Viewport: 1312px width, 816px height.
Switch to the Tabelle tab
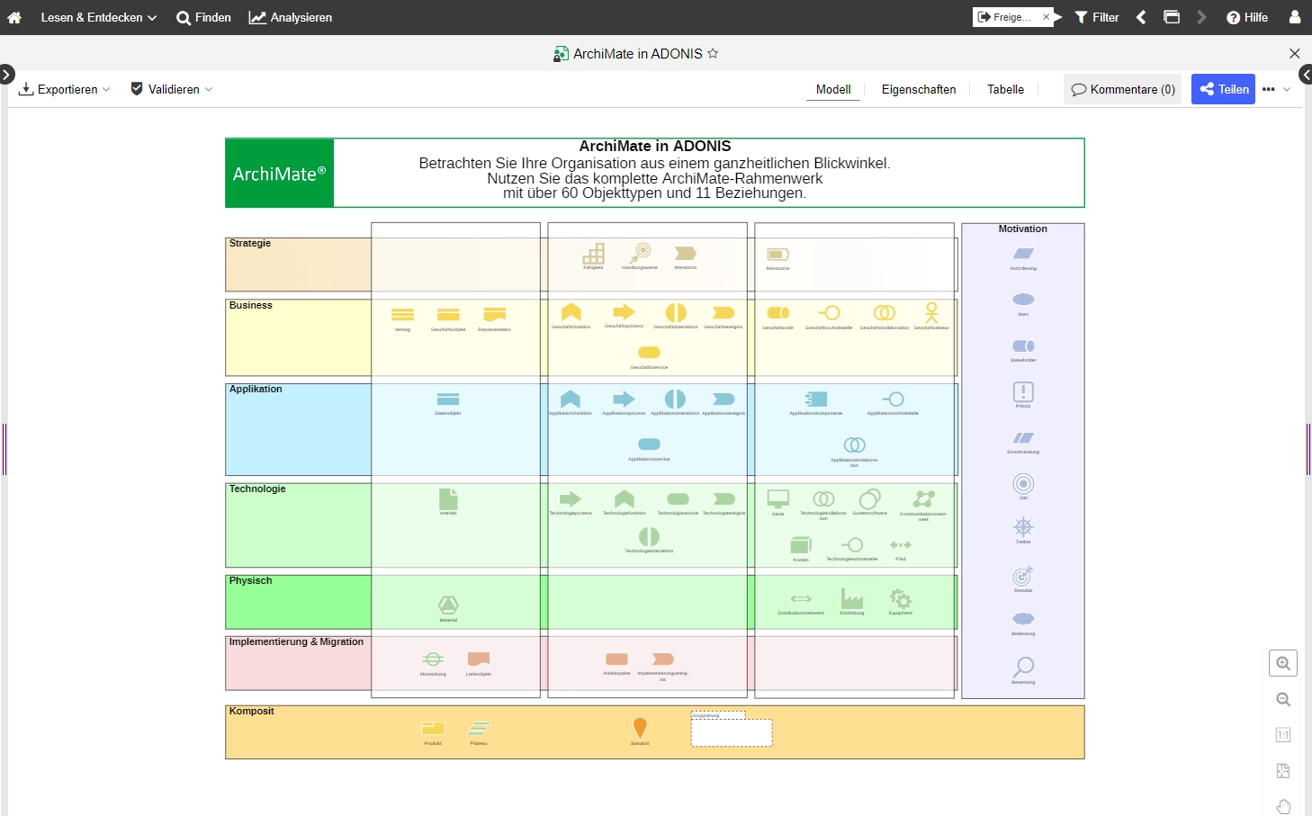click(1005, 89)
